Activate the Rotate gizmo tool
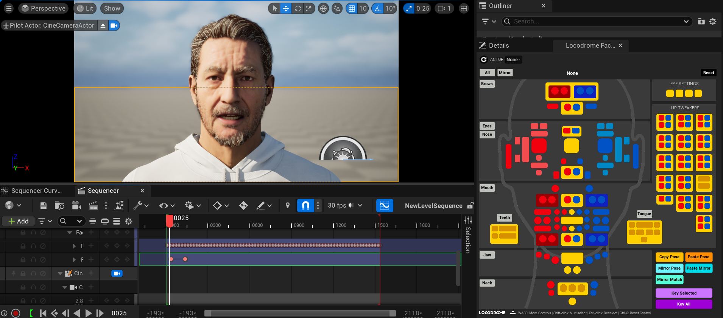 coord(298,8)
